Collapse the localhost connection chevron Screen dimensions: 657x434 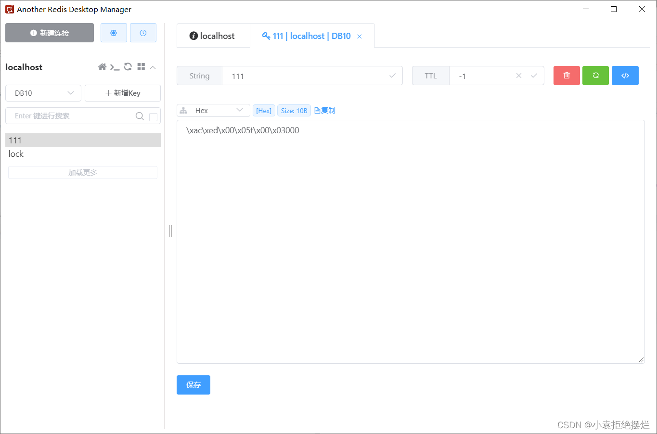point(153,67)
